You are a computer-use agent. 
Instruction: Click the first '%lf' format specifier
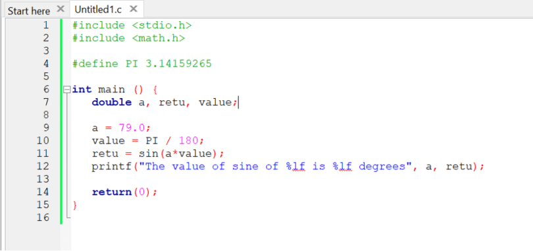[295, 166]
